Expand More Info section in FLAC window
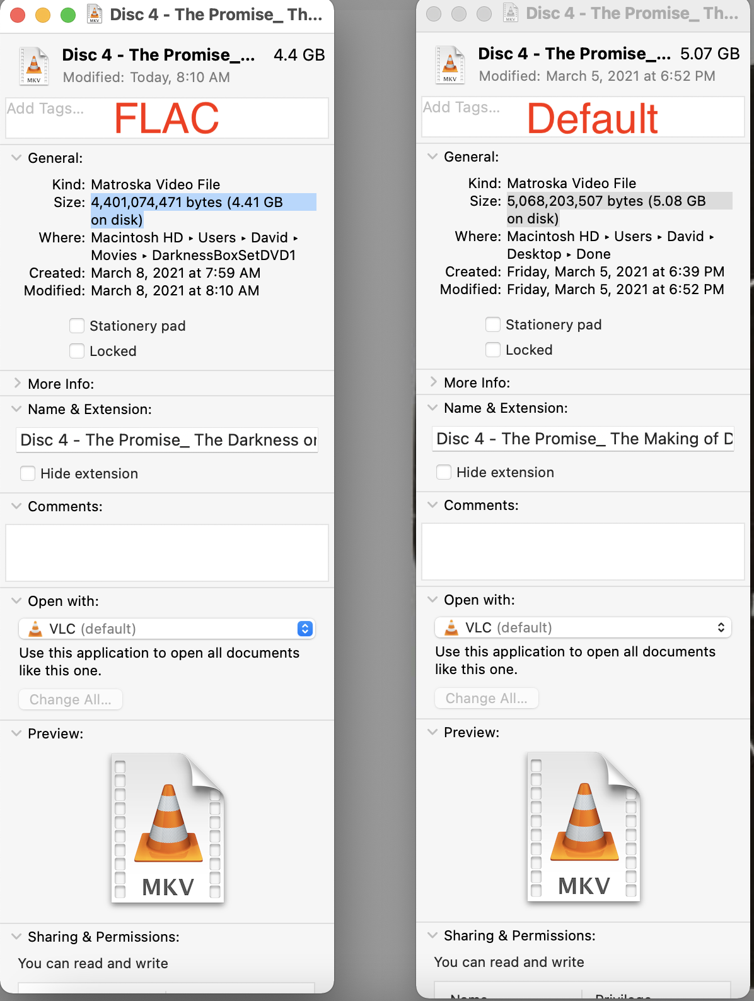 click(x=17, y=384)
